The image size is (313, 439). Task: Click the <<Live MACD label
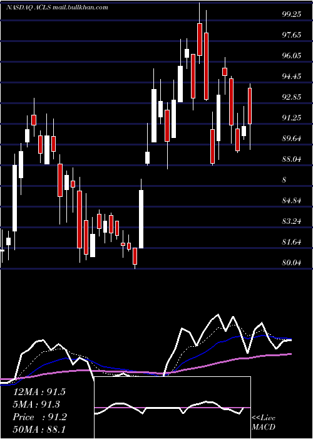tap(264, 423)
